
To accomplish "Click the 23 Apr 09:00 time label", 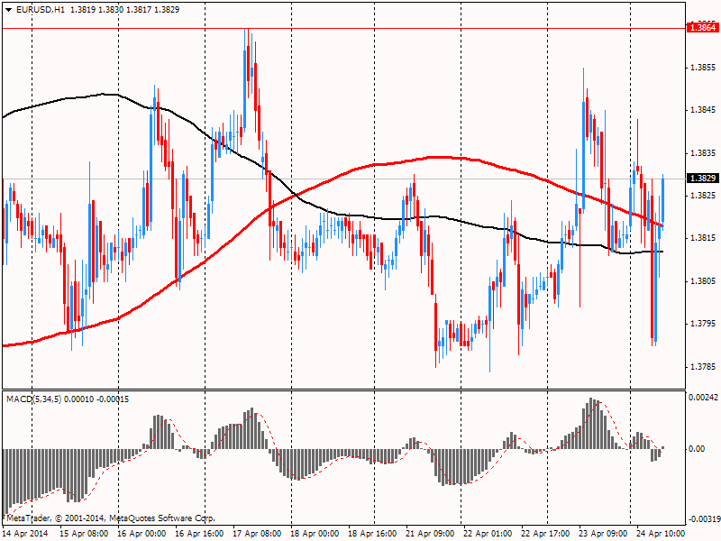I will (x=602, y=534).
